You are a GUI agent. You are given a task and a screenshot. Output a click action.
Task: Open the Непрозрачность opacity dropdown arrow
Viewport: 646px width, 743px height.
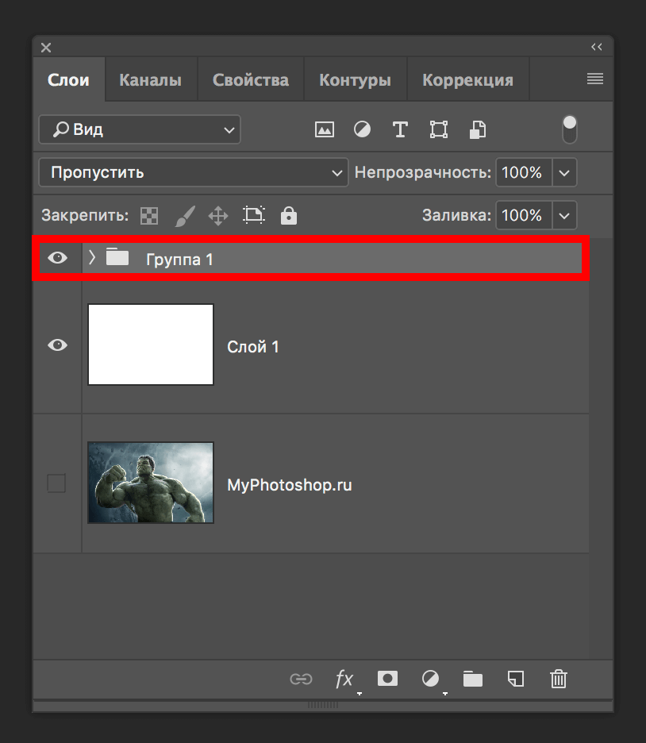point(564,172)
